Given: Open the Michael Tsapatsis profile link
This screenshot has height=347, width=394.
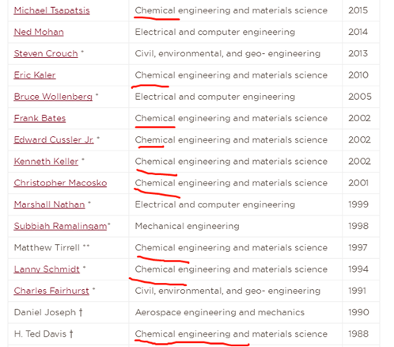Looking at the screenshot, I should pyautogui.click(x=51, y=10).
